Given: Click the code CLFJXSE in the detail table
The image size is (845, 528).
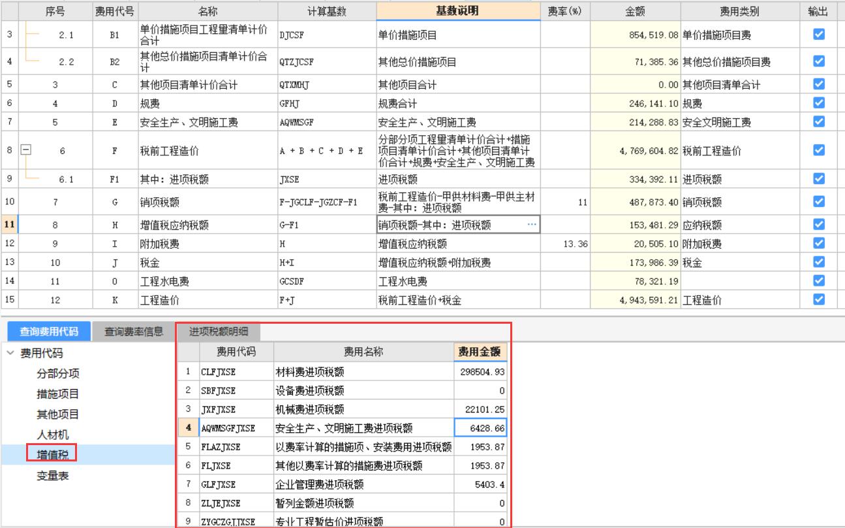Looking at the screenshot, I should [236, 372].
